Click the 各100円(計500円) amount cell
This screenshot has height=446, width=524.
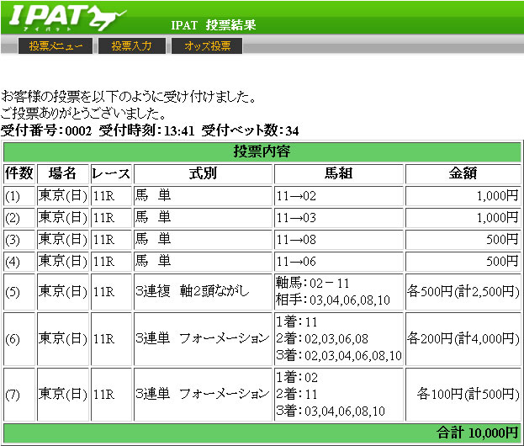tap(463, 395)
